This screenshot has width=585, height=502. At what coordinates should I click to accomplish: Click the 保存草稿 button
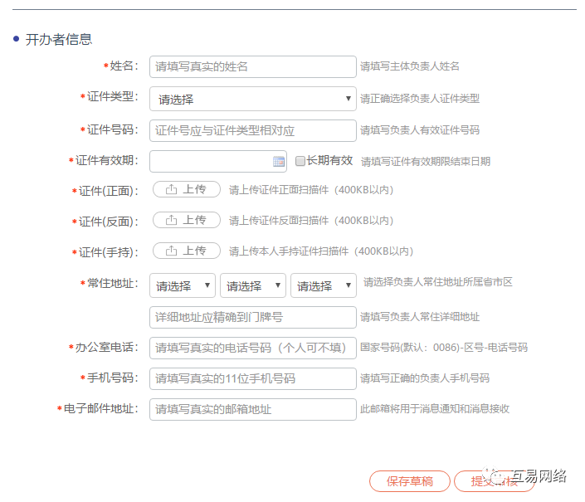point(410,481)
